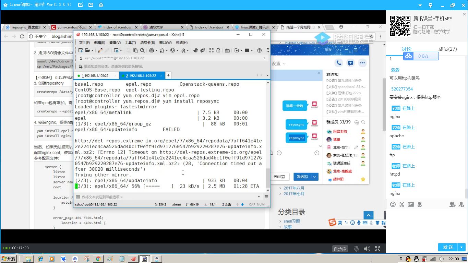Open the 选项卡(B) menu in Xshell
The width and height of the screenshot is (468, 263).
(x=147, y=43)
